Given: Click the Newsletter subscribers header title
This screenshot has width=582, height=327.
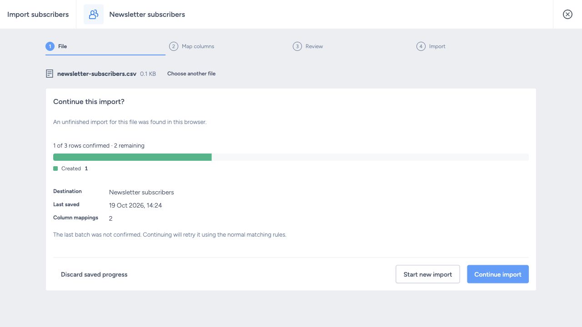Looking at the screenshot, I should tap(147, 14).
